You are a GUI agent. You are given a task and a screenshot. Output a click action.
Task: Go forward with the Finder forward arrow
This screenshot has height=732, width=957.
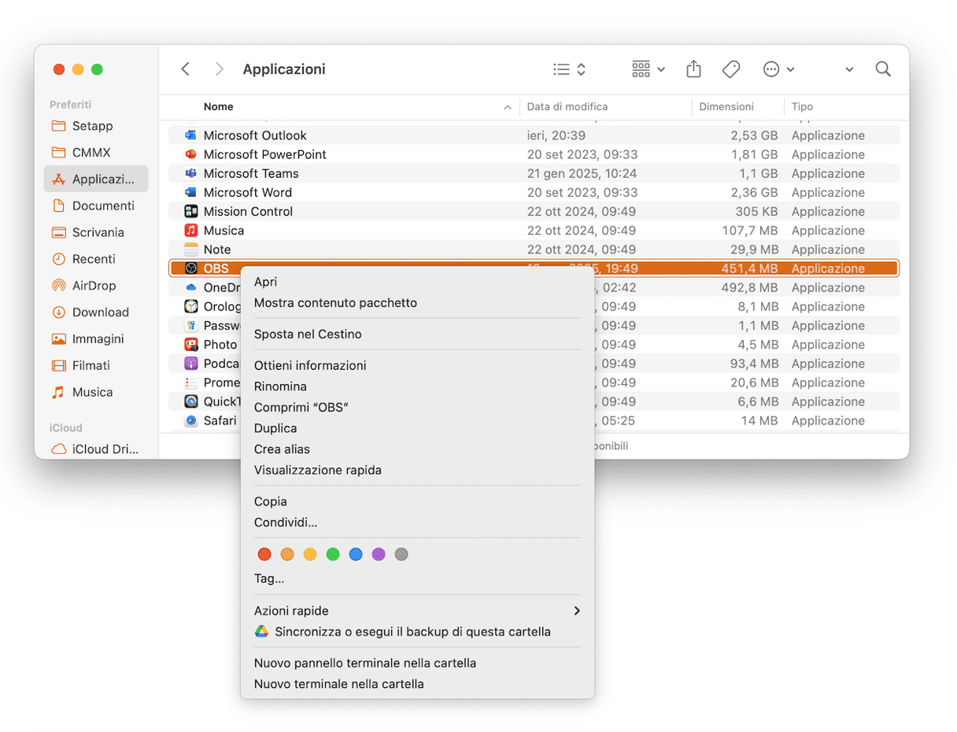(x=220, y=69)
